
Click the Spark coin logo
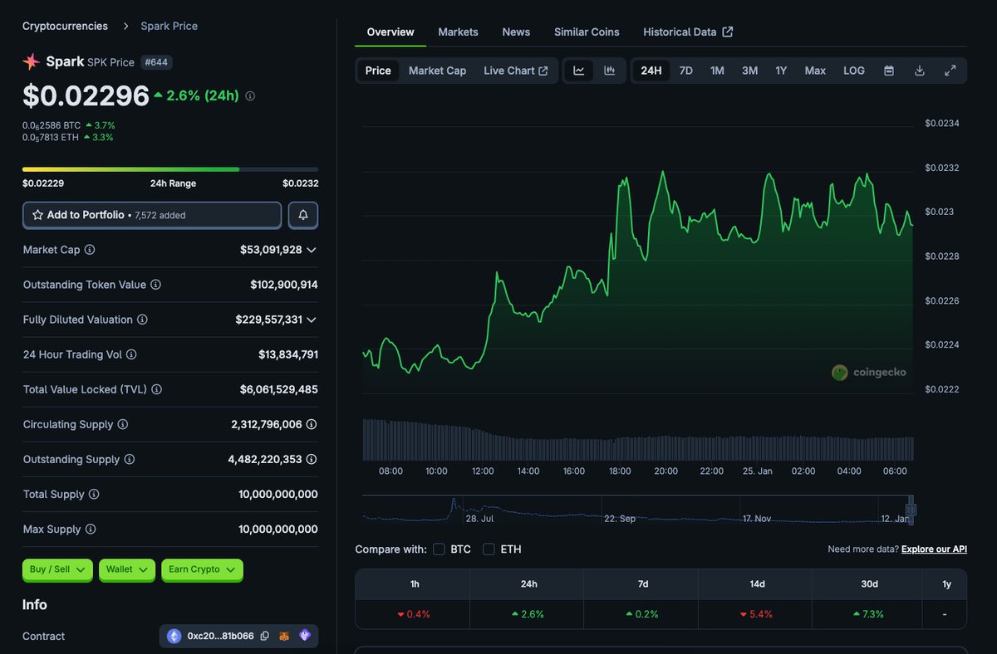(x=32, y=61)
